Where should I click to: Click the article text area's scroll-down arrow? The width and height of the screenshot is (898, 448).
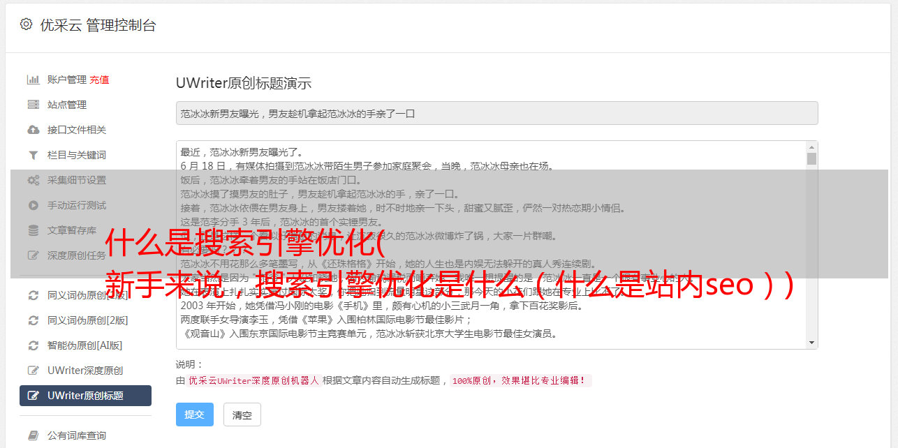pos(811,343)
